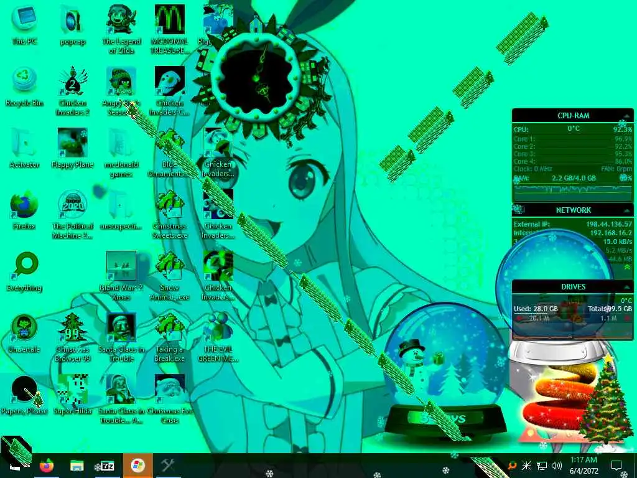Open the taskbar clock showing 1:17 AM

tap(584, 466)
